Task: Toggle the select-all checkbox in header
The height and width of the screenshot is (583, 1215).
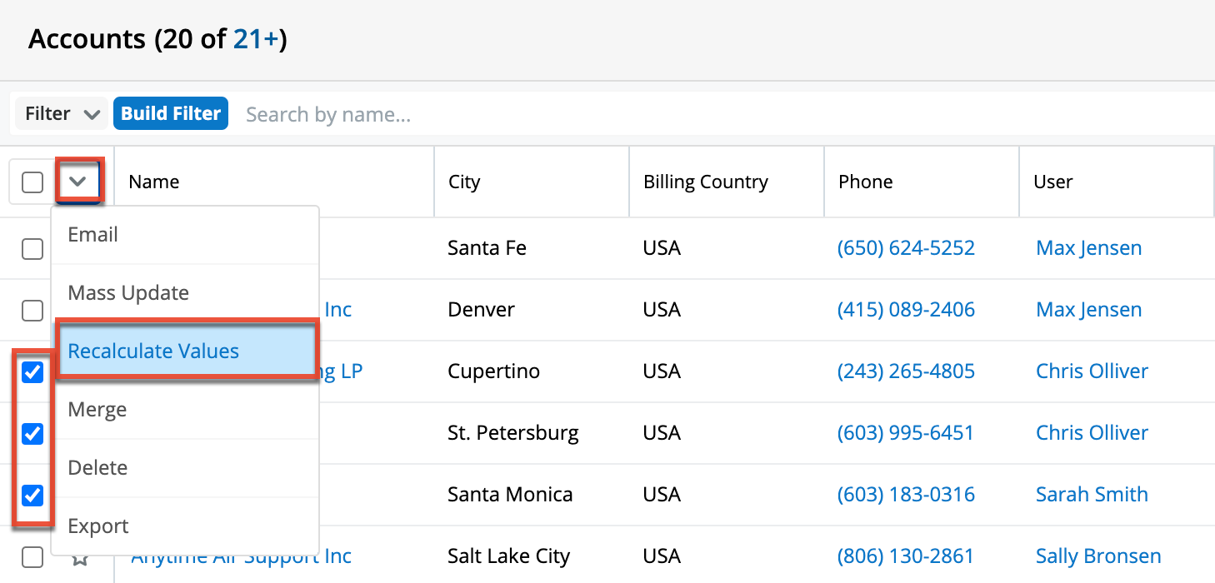Action: point(32,182)
